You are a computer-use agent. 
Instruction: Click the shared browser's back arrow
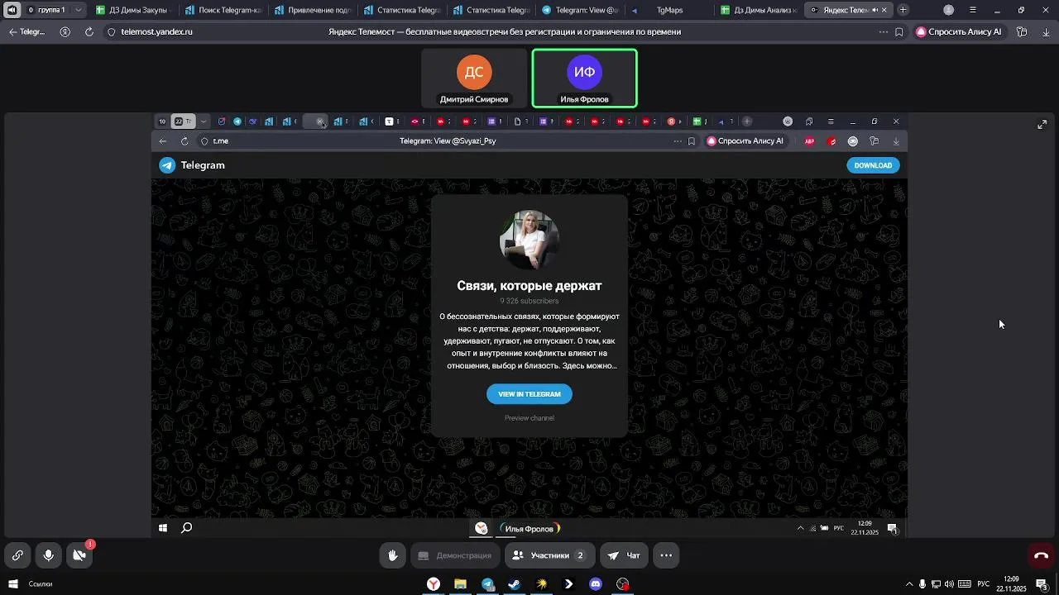(164, 141)
